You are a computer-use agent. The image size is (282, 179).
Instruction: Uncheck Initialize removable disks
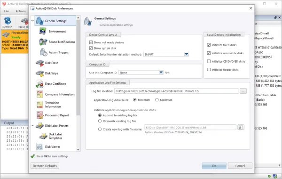209,53
